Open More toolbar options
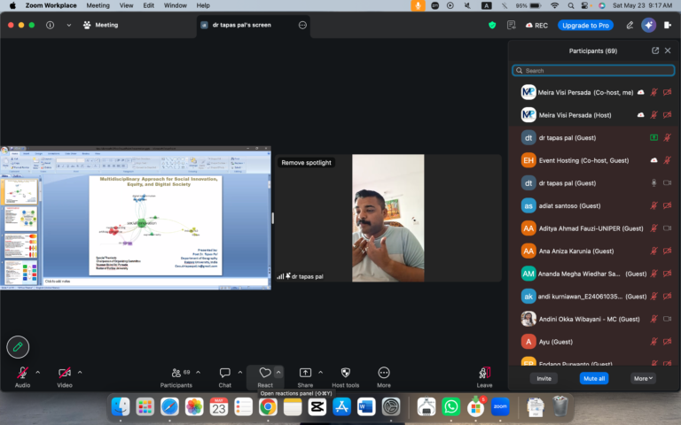The height and width of the screenshot is (425, 681). point(383,376)
